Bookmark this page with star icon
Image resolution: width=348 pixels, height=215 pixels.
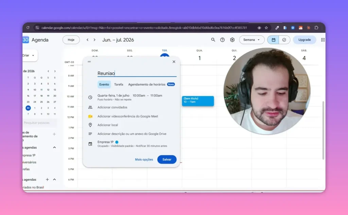(266, 28)
